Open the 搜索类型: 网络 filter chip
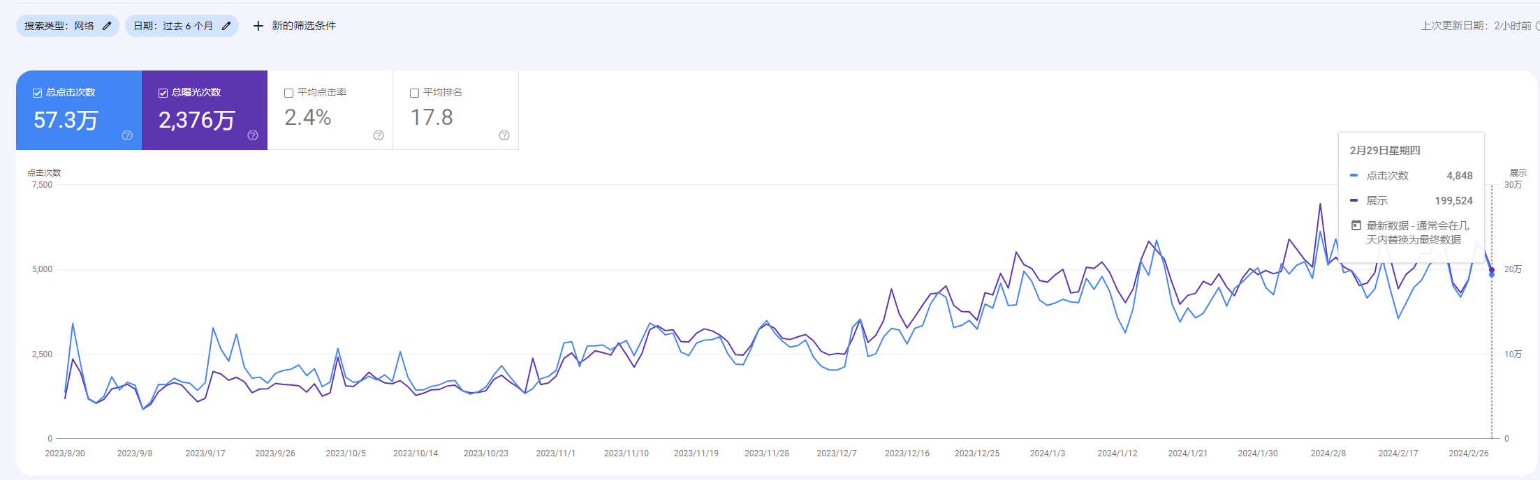This screenshot has height=480, width=1540. [x=59, y=26]
